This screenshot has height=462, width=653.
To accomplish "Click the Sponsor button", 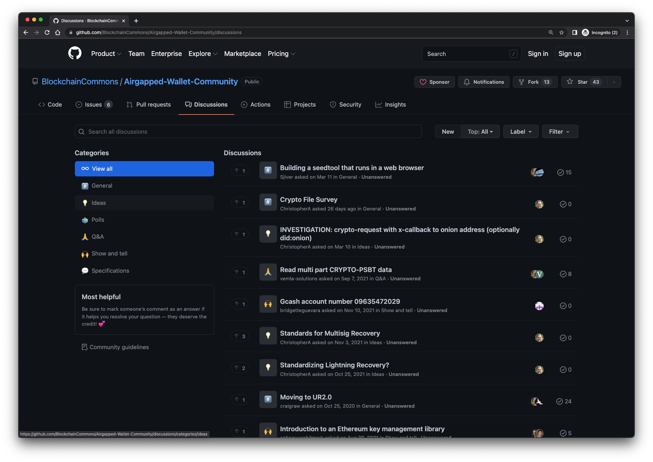I will tap(434, 82).
